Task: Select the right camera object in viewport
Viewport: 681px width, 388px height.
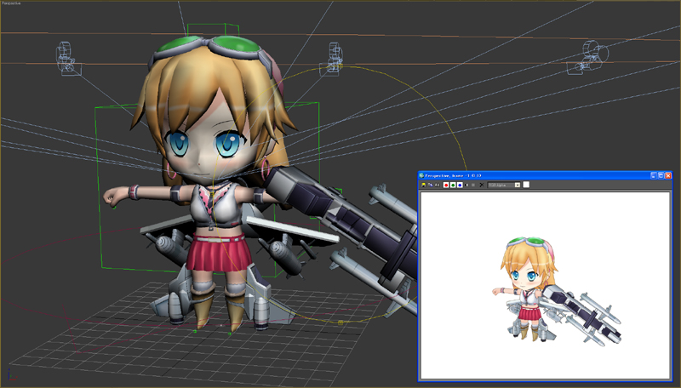Action: point(588,57)
